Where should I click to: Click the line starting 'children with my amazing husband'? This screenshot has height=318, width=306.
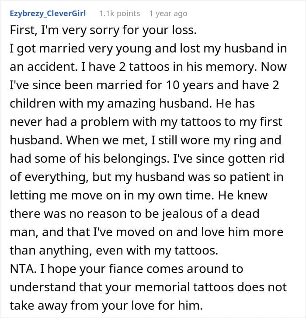tap(132, 104)
